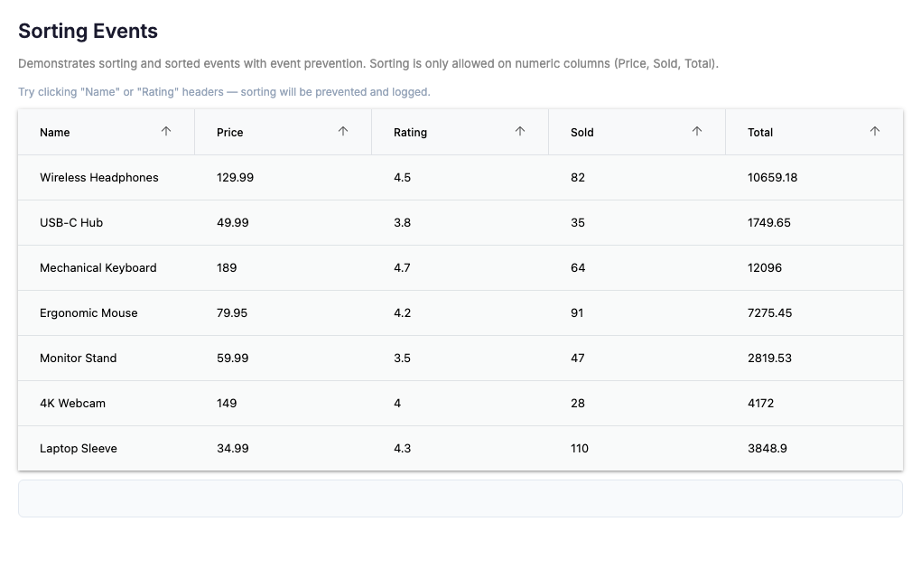Click the Total column header label
This screenshot has height=587, width=921.
coord(760,133)
